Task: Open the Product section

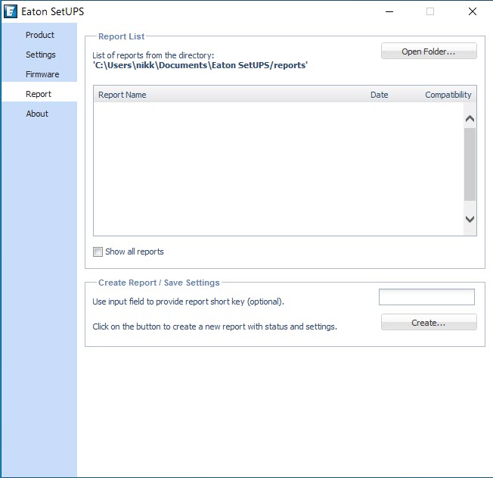Action: (39, 35)
